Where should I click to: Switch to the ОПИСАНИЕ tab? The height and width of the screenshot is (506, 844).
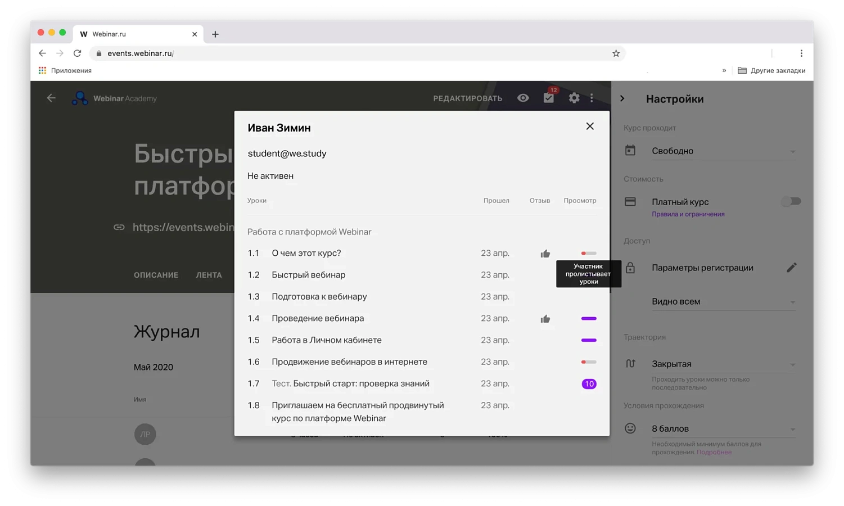(x=156, y=275)
